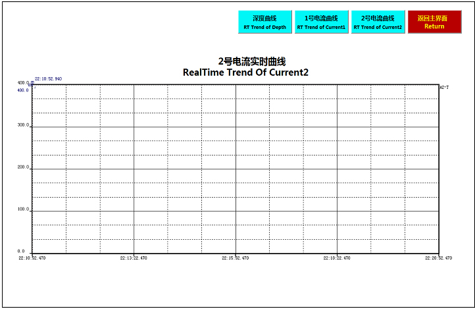Click the A2-T legend label
Image resolution: width=475 pixels, height=309 pixels.
[x=444, y=86]
